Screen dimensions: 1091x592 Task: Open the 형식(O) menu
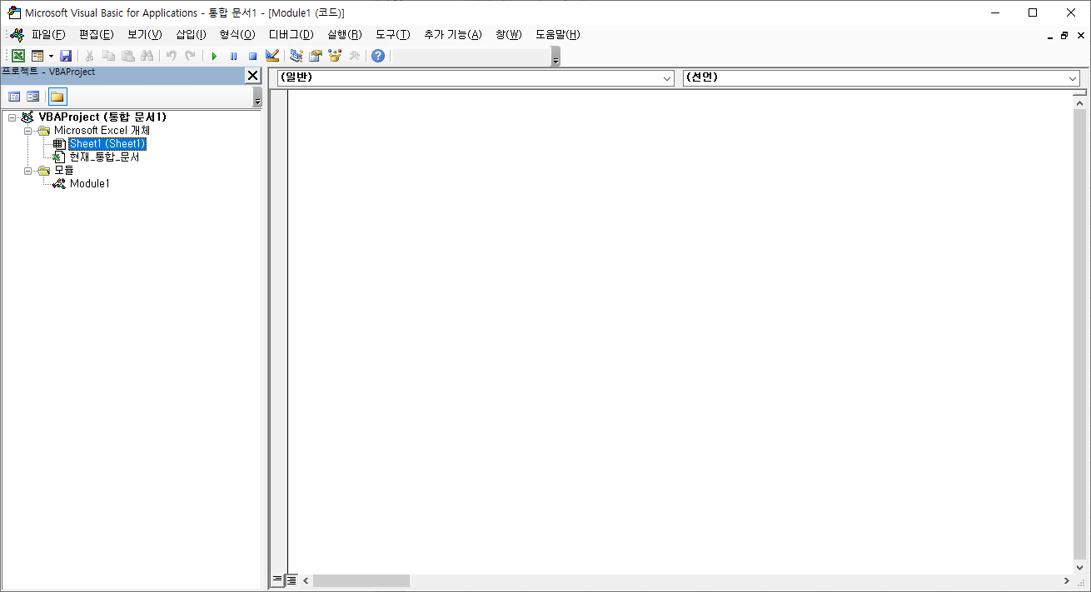(x=237, y=34)
